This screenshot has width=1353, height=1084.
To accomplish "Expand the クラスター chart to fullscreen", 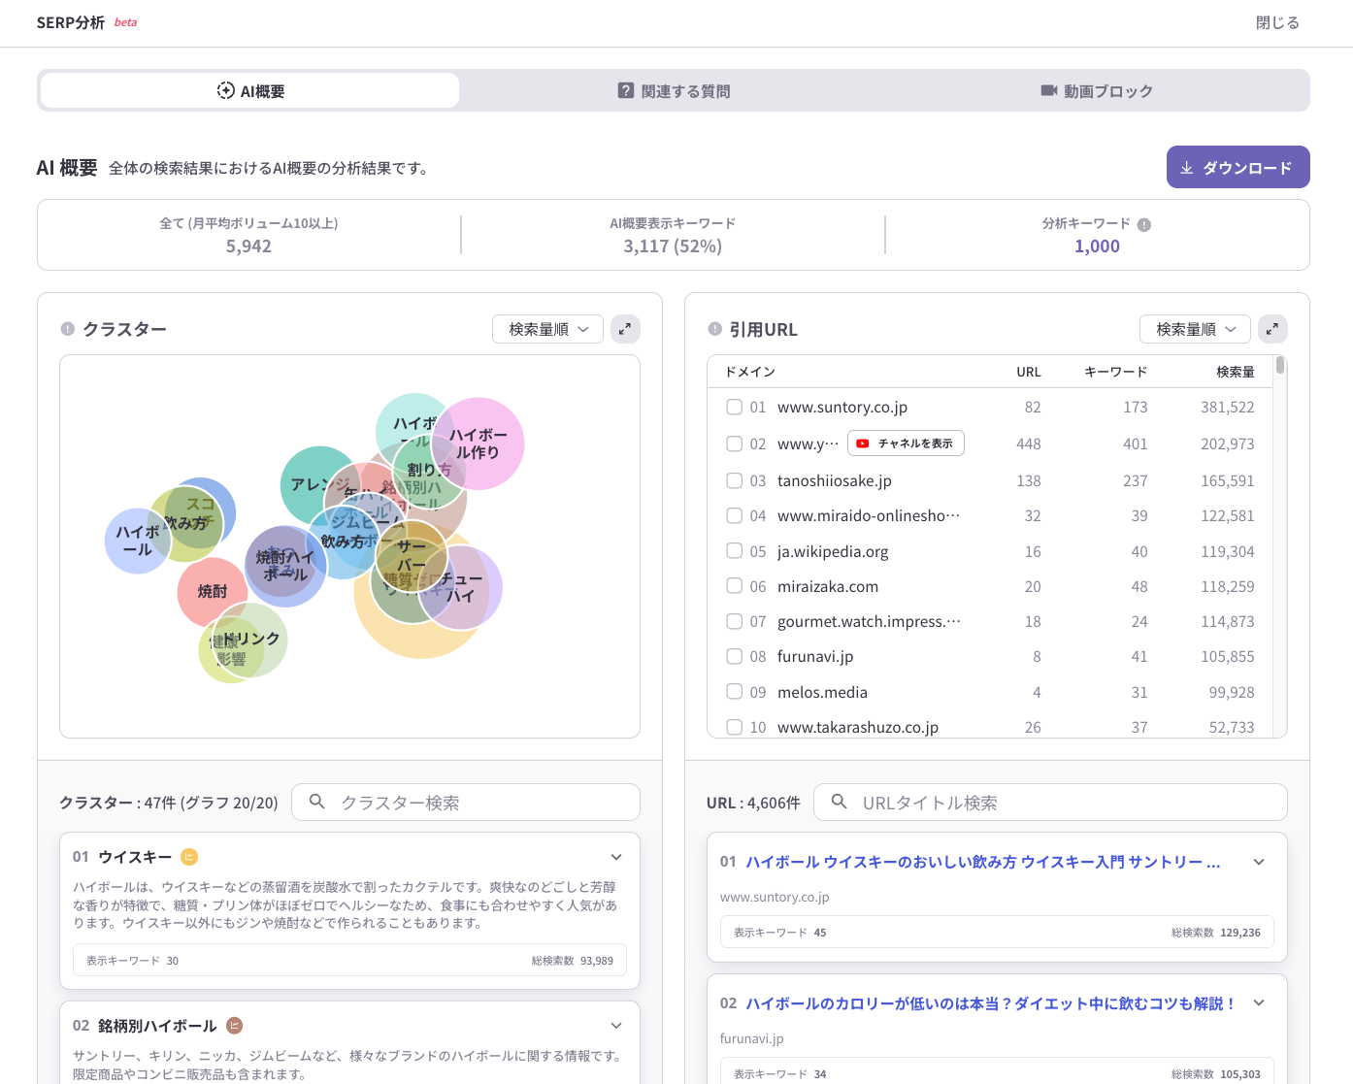I will click(x=625, y=329).
